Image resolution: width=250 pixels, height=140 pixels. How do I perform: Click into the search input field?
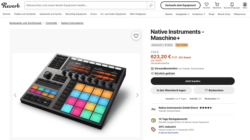click(86, 5)
